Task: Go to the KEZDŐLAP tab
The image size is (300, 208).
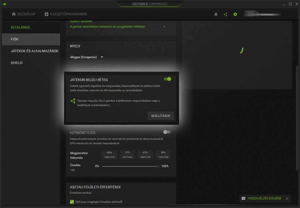Action: (x=23, y=14)
